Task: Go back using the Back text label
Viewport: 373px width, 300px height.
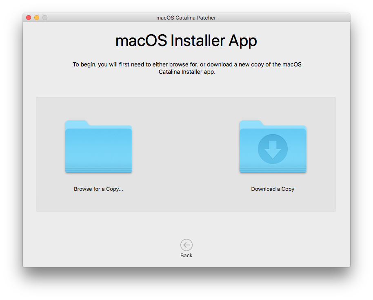Action: [x=186, y=255]
